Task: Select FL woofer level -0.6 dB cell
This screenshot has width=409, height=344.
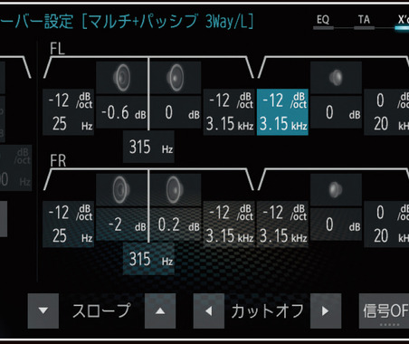Action: [121, 112]
